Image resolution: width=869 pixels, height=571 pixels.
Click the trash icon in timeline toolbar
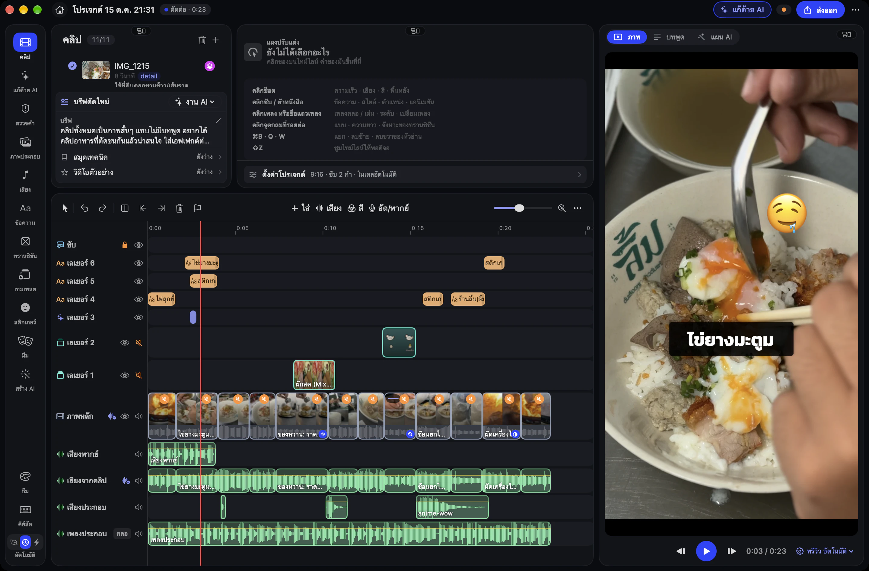(179, 208)
